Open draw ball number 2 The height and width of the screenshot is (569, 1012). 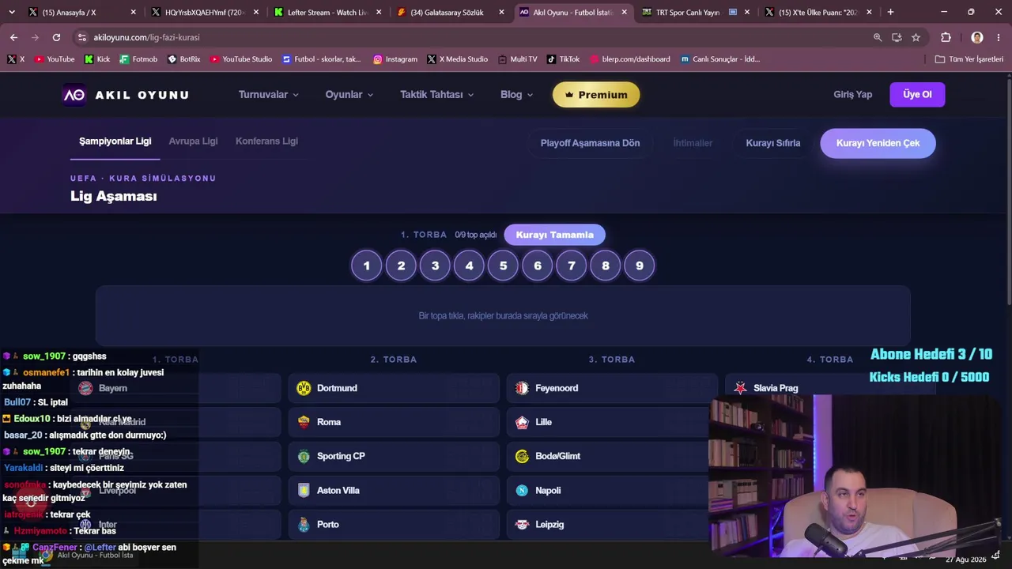click(401, 266)
